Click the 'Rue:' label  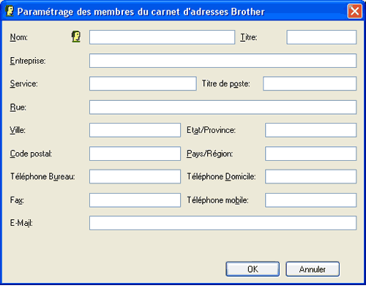click(x=18, y=107)
